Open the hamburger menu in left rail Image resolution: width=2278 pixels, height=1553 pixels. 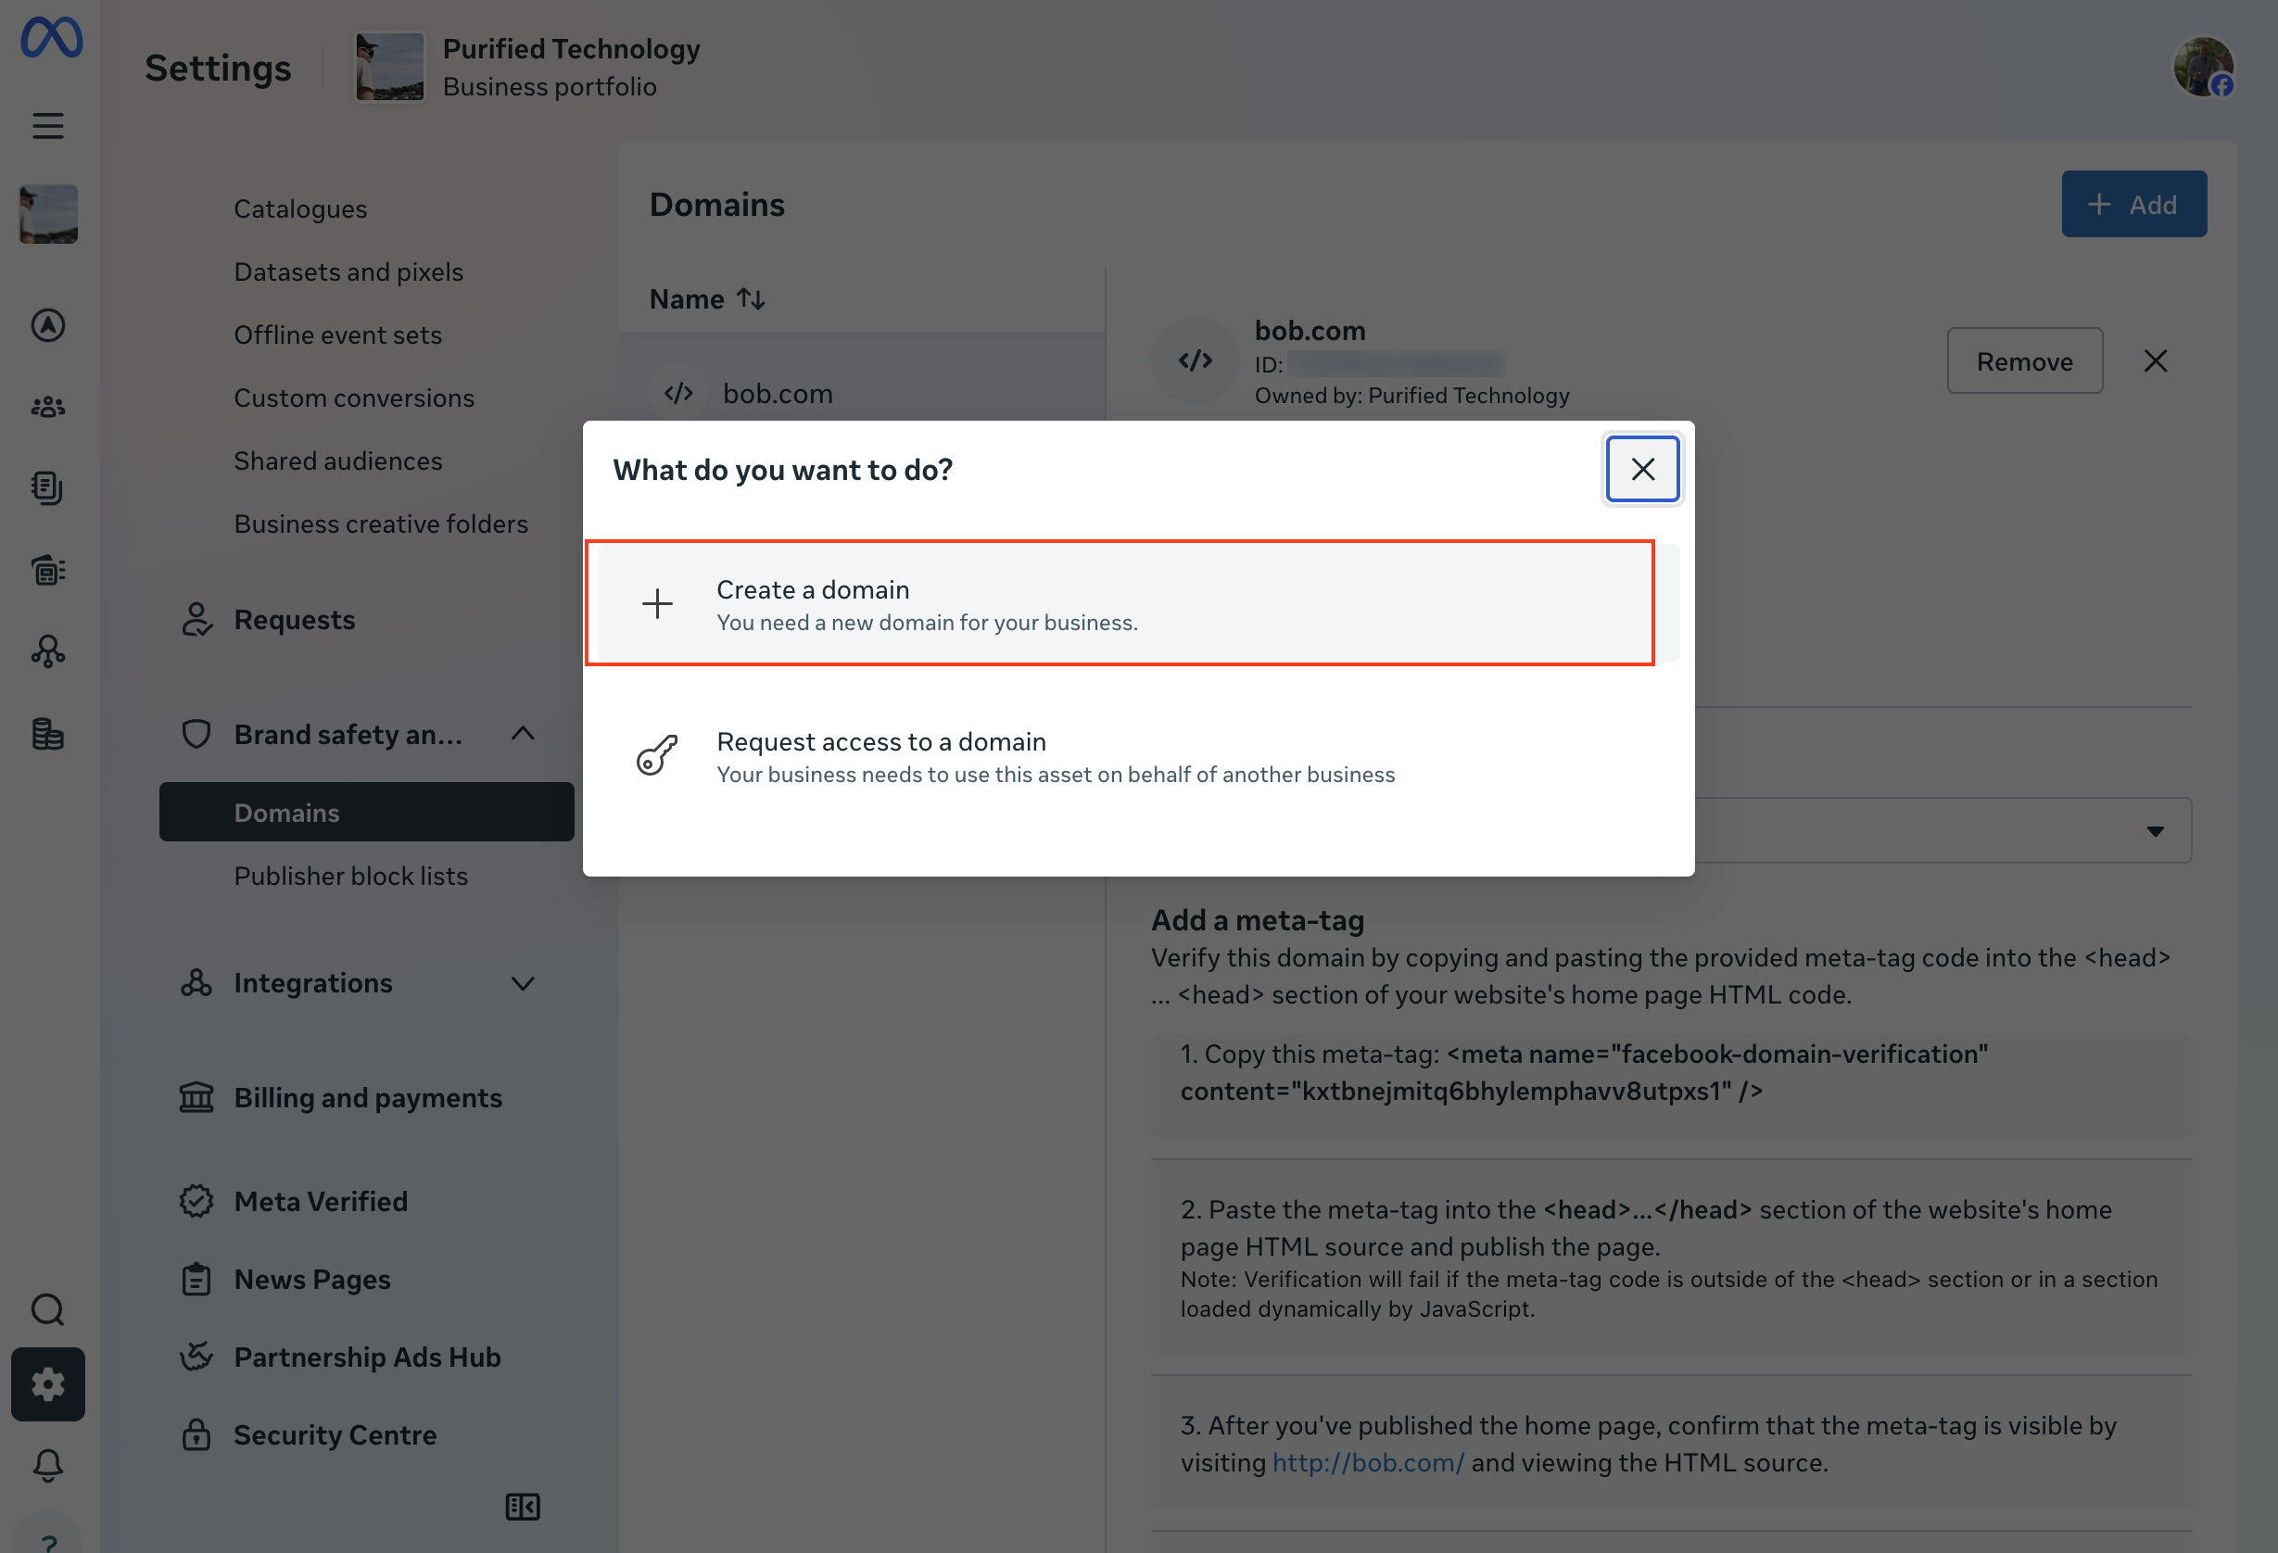[x=48, y=125]
